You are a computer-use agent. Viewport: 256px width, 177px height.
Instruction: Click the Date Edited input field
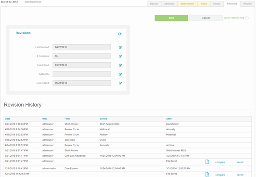[x=82, y=65]
